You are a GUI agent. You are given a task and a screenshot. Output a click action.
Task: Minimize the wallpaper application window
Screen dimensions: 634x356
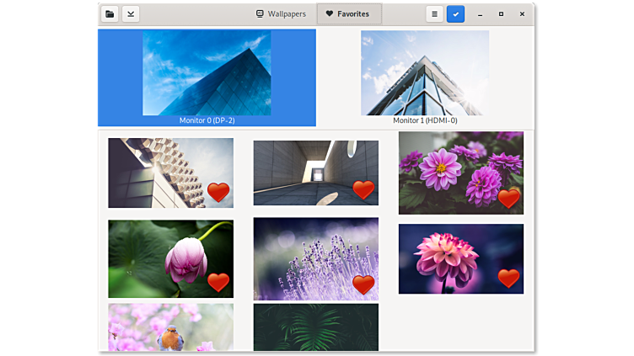pyautogui.click(x=480, y=13)
